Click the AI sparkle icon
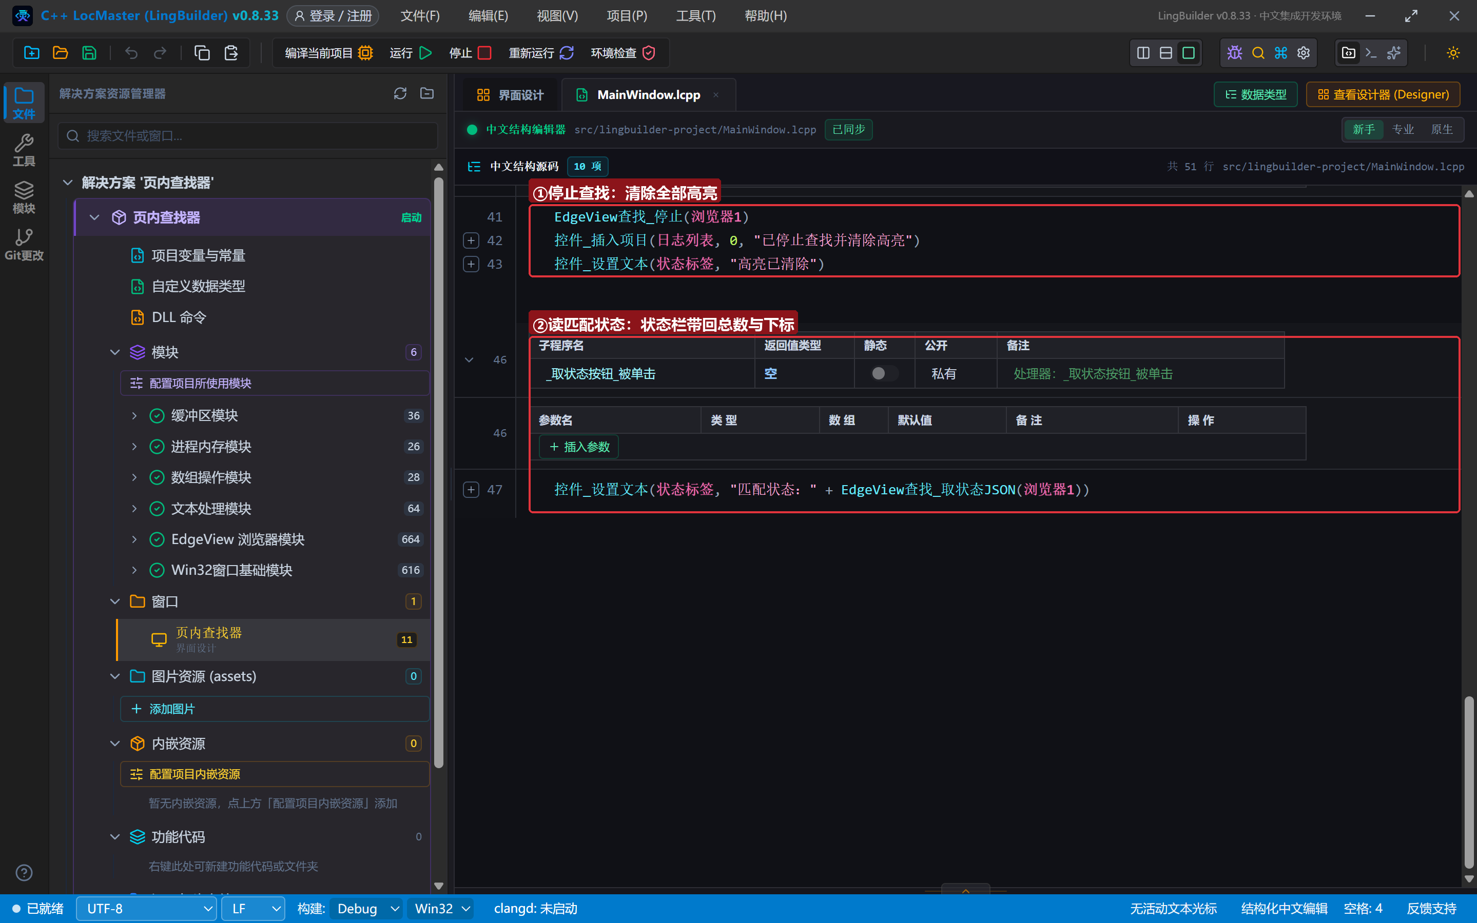Image resolution: width=1477 pixels, height=923 pixels. (1394, 53)
